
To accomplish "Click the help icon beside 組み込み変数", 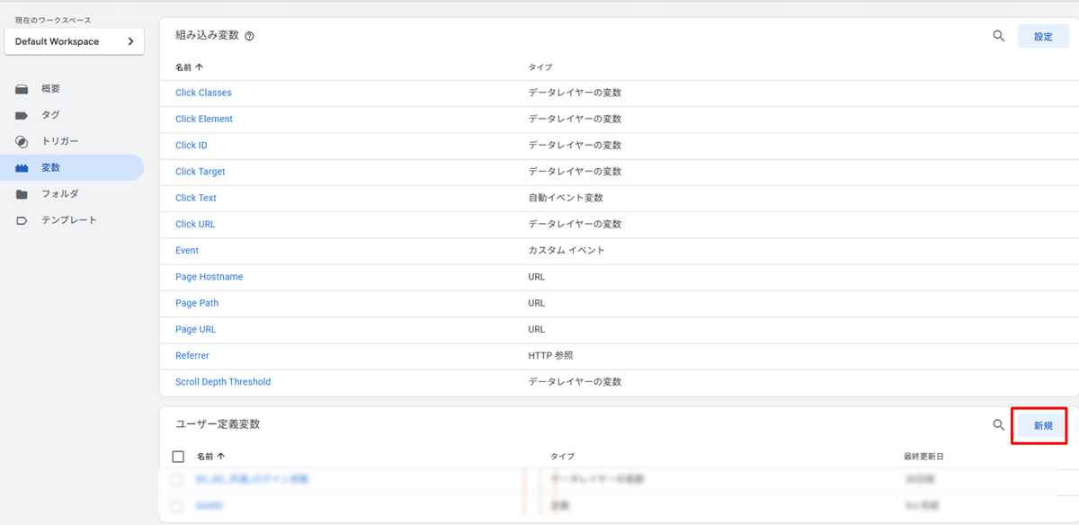I will point(249,37).
